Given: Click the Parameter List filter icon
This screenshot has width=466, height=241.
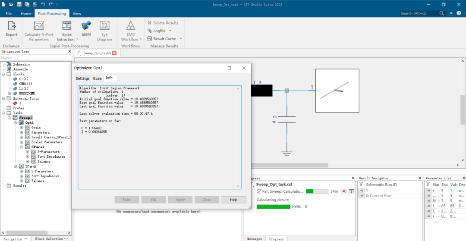Looking at the screenshot, I should pos(428,185).
